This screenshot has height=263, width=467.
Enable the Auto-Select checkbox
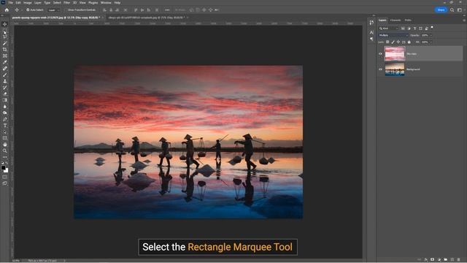point(28,9)
